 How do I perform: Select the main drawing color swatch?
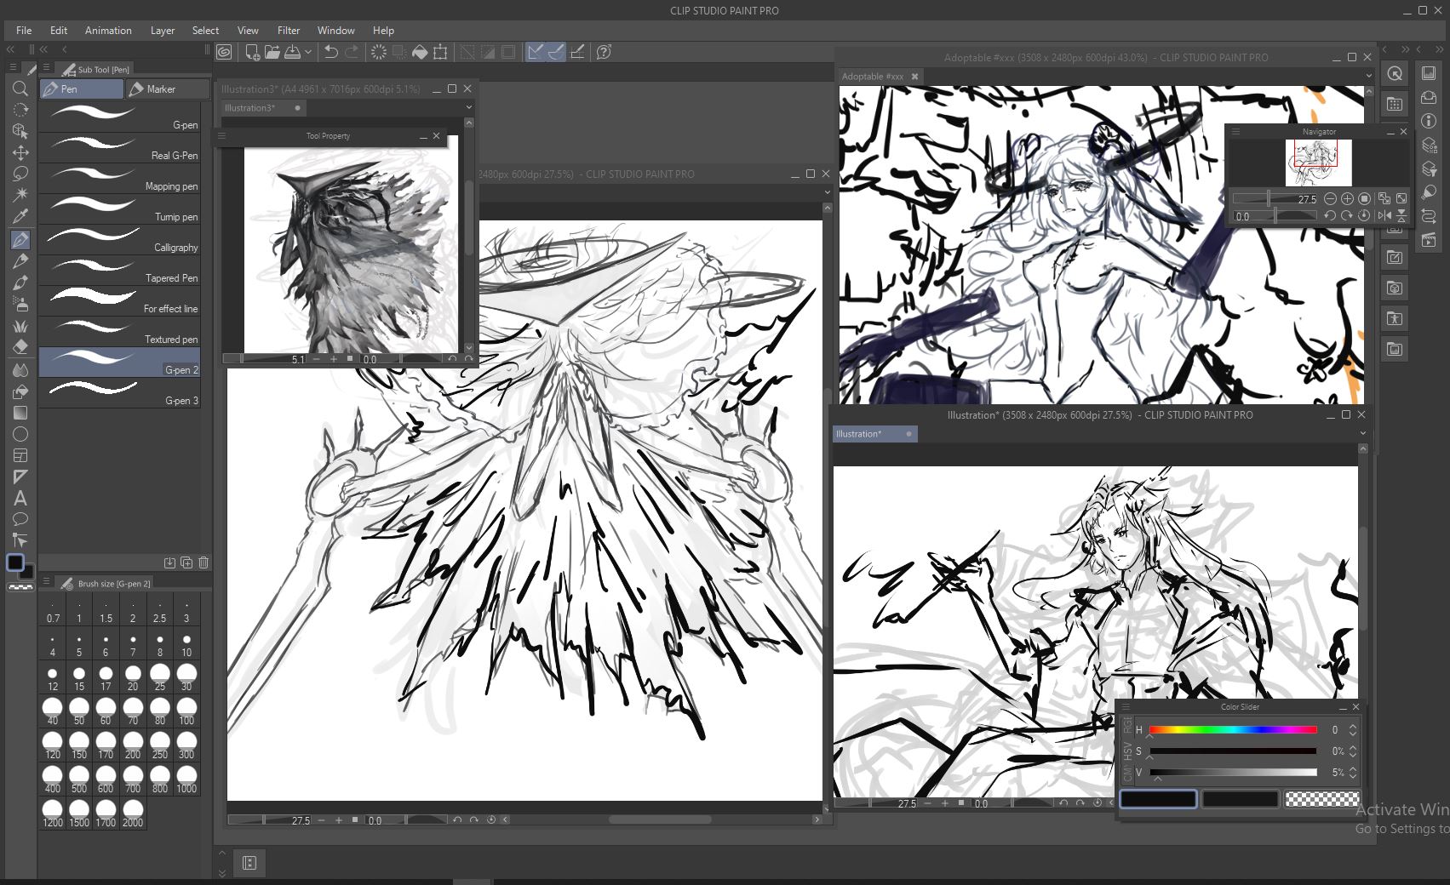click(x=1158, y=799)
